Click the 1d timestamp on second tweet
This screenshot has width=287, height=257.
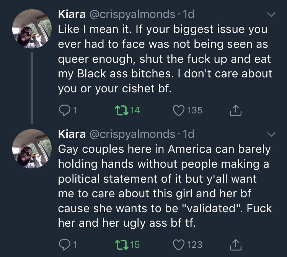189,134
